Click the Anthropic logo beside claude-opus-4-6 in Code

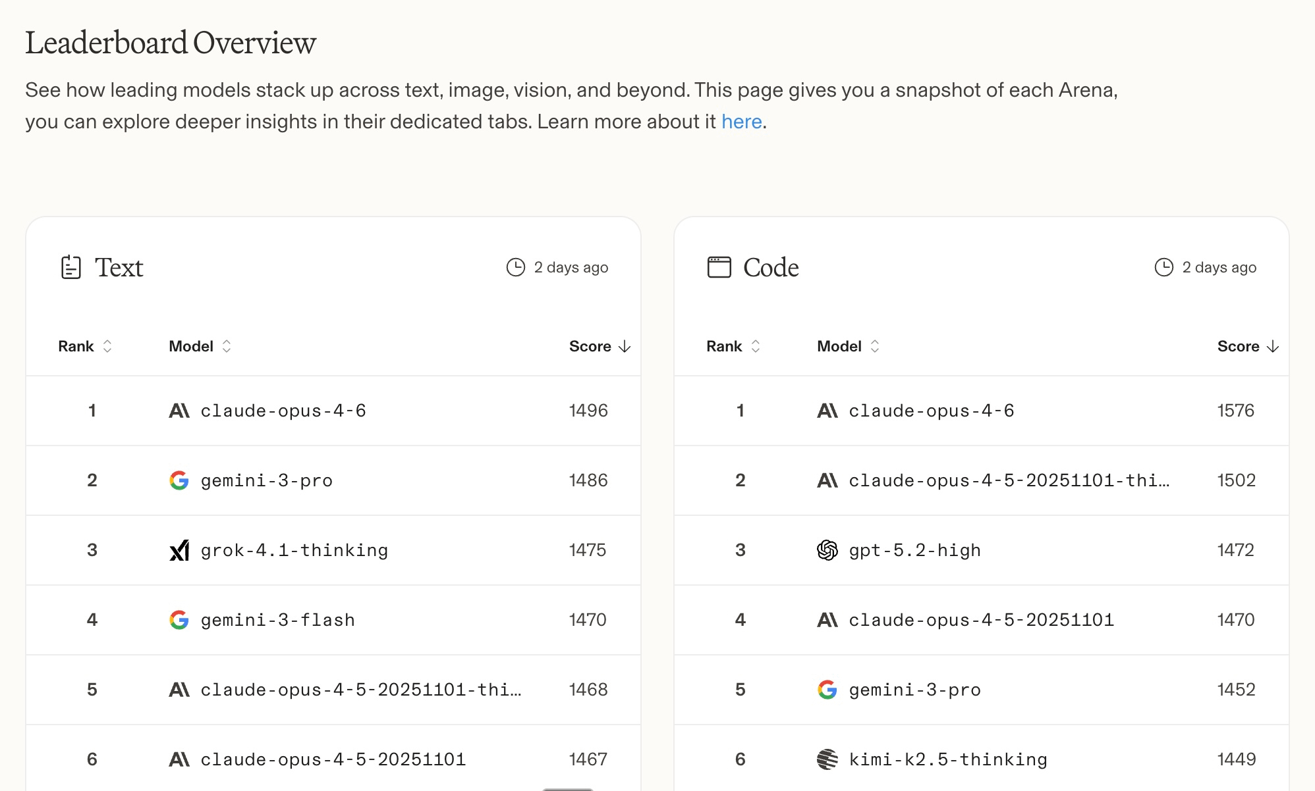point(827,411)
